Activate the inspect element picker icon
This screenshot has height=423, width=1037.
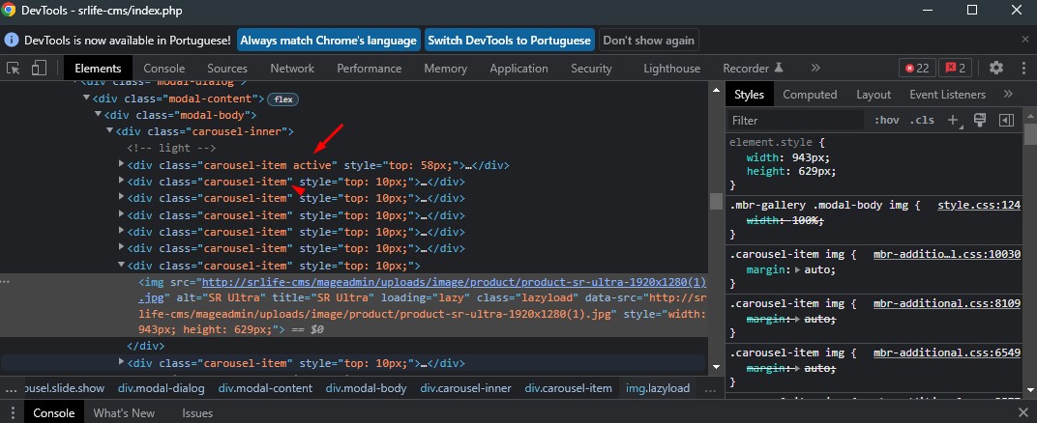[x=14, y=68]
